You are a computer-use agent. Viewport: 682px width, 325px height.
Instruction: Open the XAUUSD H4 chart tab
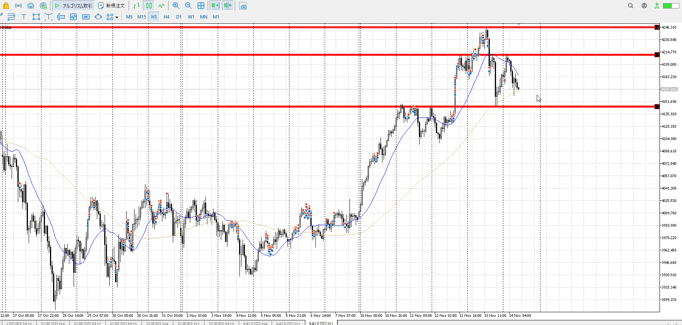click(255, 323)
